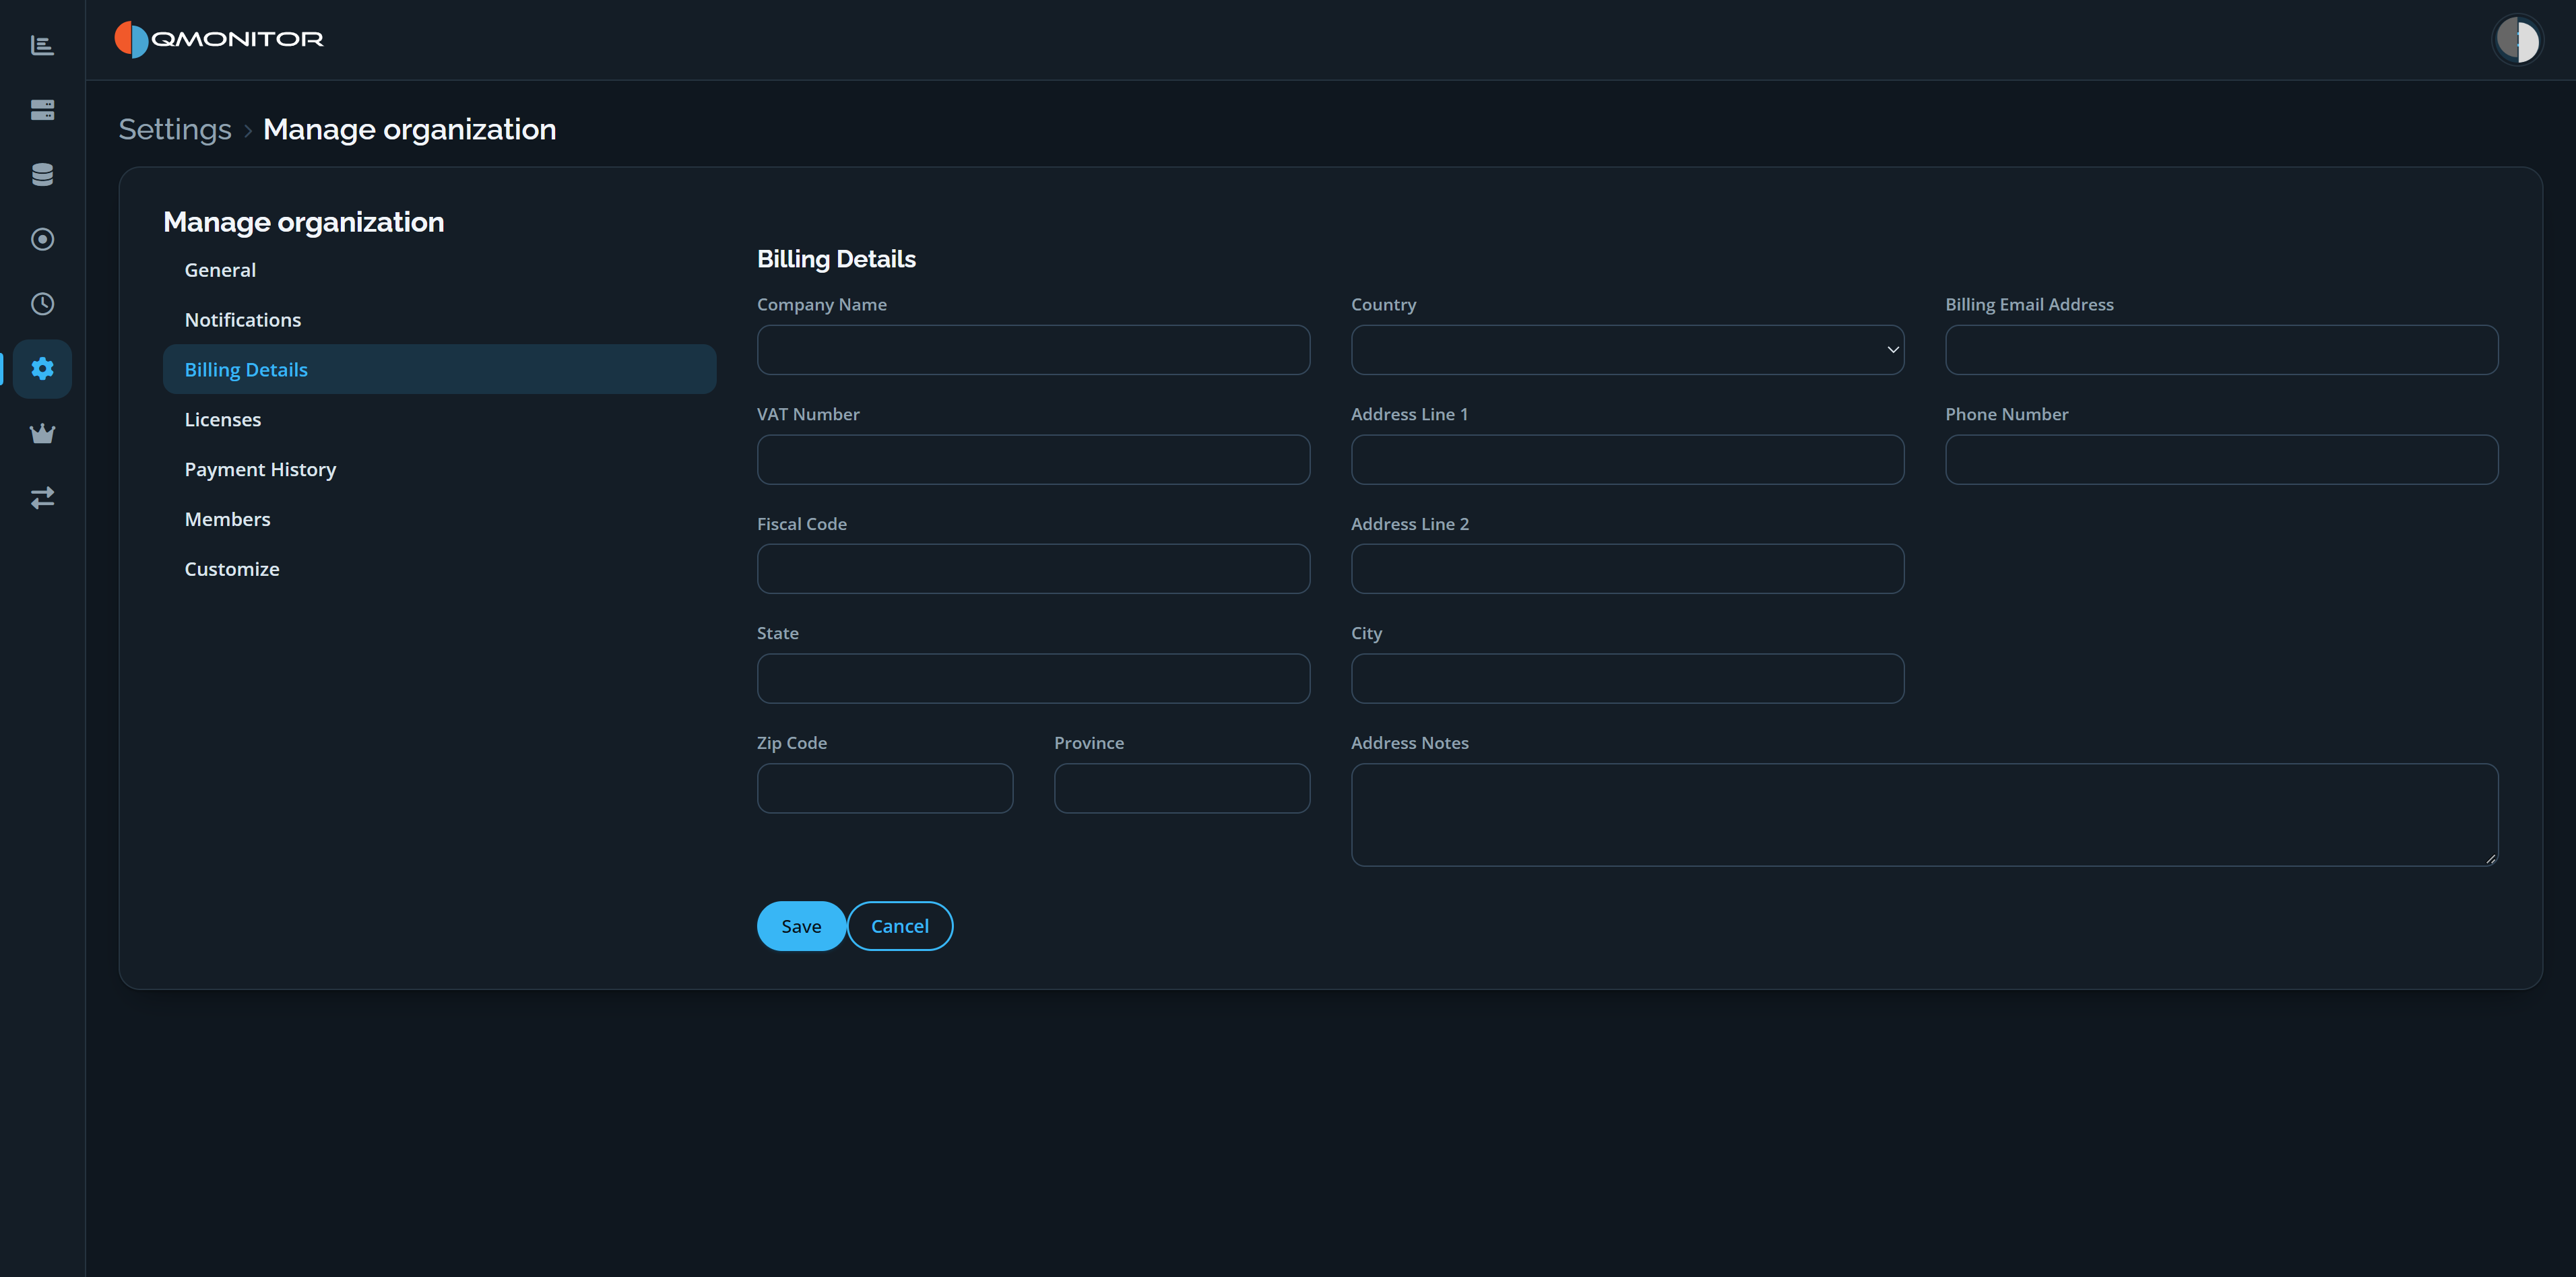Screen dimensions: 2576x1277
Task: Open the crown icon in sidebar
Action: (x=42, y=433)
